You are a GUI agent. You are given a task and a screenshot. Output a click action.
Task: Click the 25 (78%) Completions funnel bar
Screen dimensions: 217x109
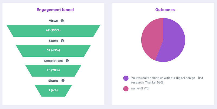pos(53,70)
